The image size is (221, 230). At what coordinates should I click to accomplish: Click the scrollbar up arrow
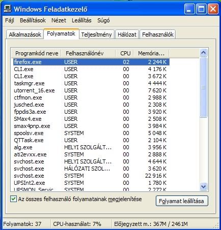point(203,53)
